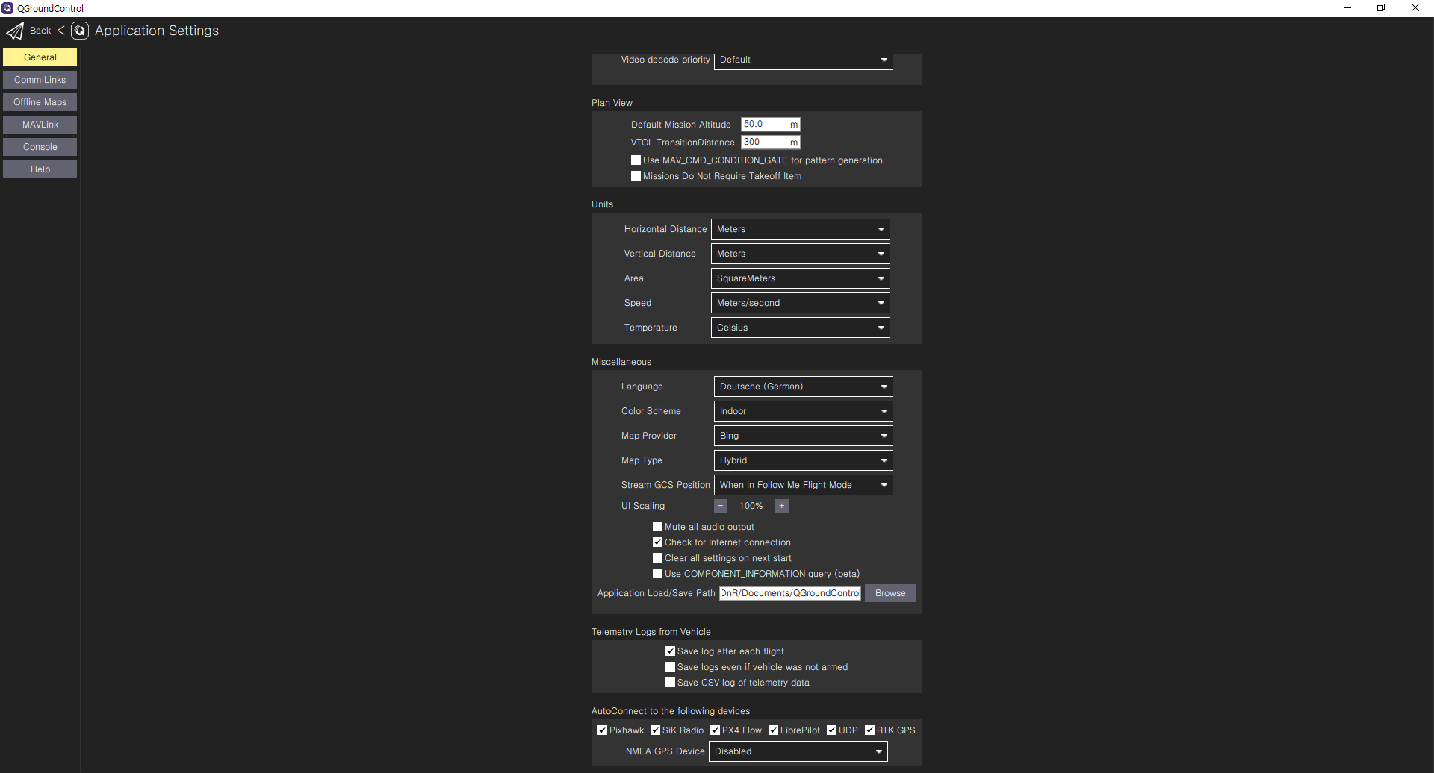This screenshot has height=773, width=1434.
Task: Disable Check for Internet connection
Action: pos(657,542)
